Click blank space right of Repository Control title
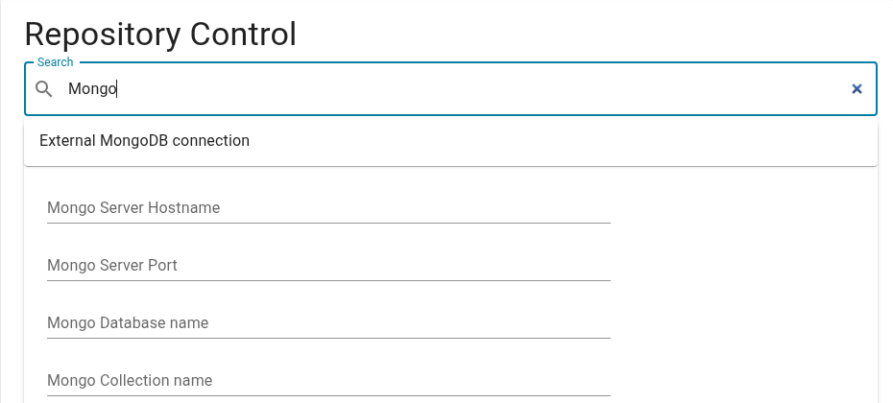Viewport: 893px width, 403px height. pyautogui.click(x=592, y=35)
